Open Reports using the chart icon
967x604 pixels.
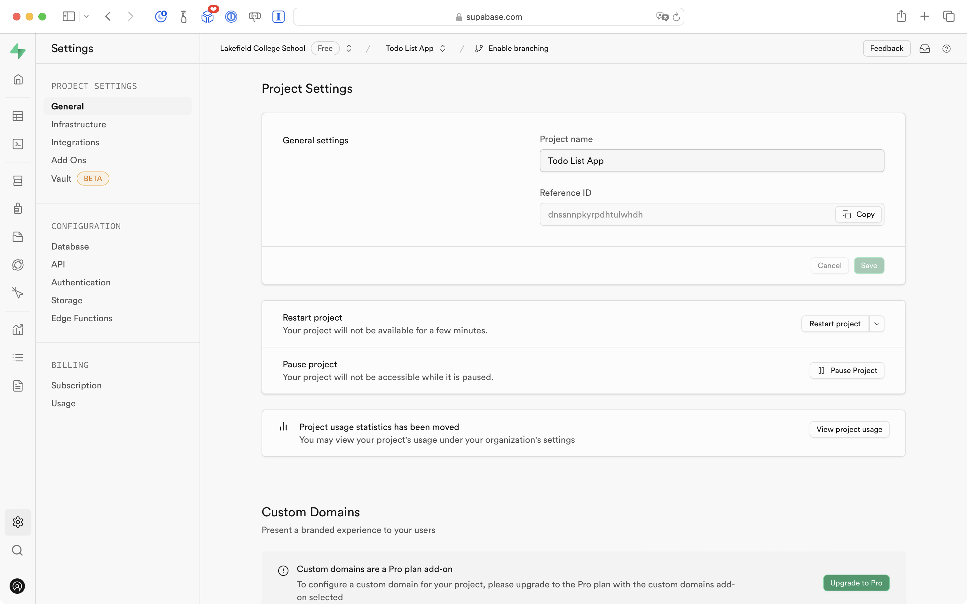[x=18, y=329]
